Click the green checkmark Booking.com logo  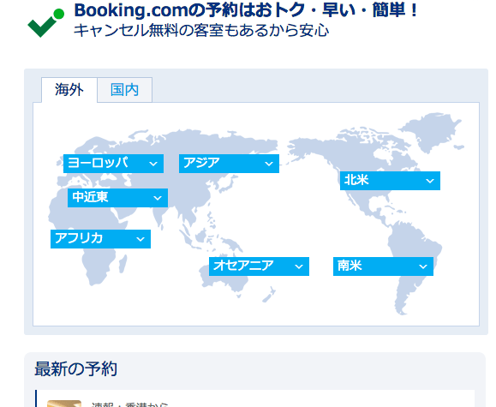(x=46, y=23)
